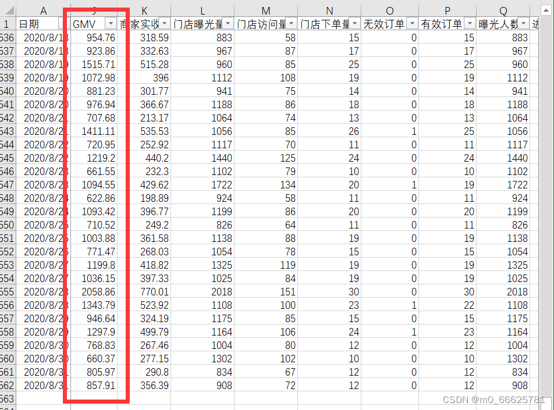Screen dimensions: 554x410
Task: Click 无效订单 value 1 in row 558
Action: click(414, 332)
